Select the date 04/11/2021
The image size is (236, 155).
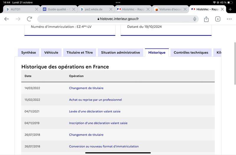32,112
